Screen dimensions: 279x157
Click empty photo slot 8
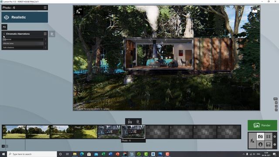click(181, 132)
